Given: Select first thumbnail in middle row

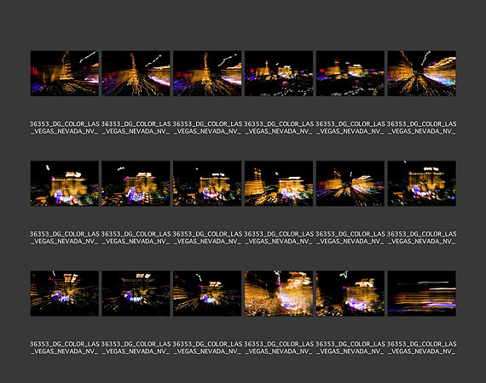Looking at the screenshot, I should tap(65, 184).
